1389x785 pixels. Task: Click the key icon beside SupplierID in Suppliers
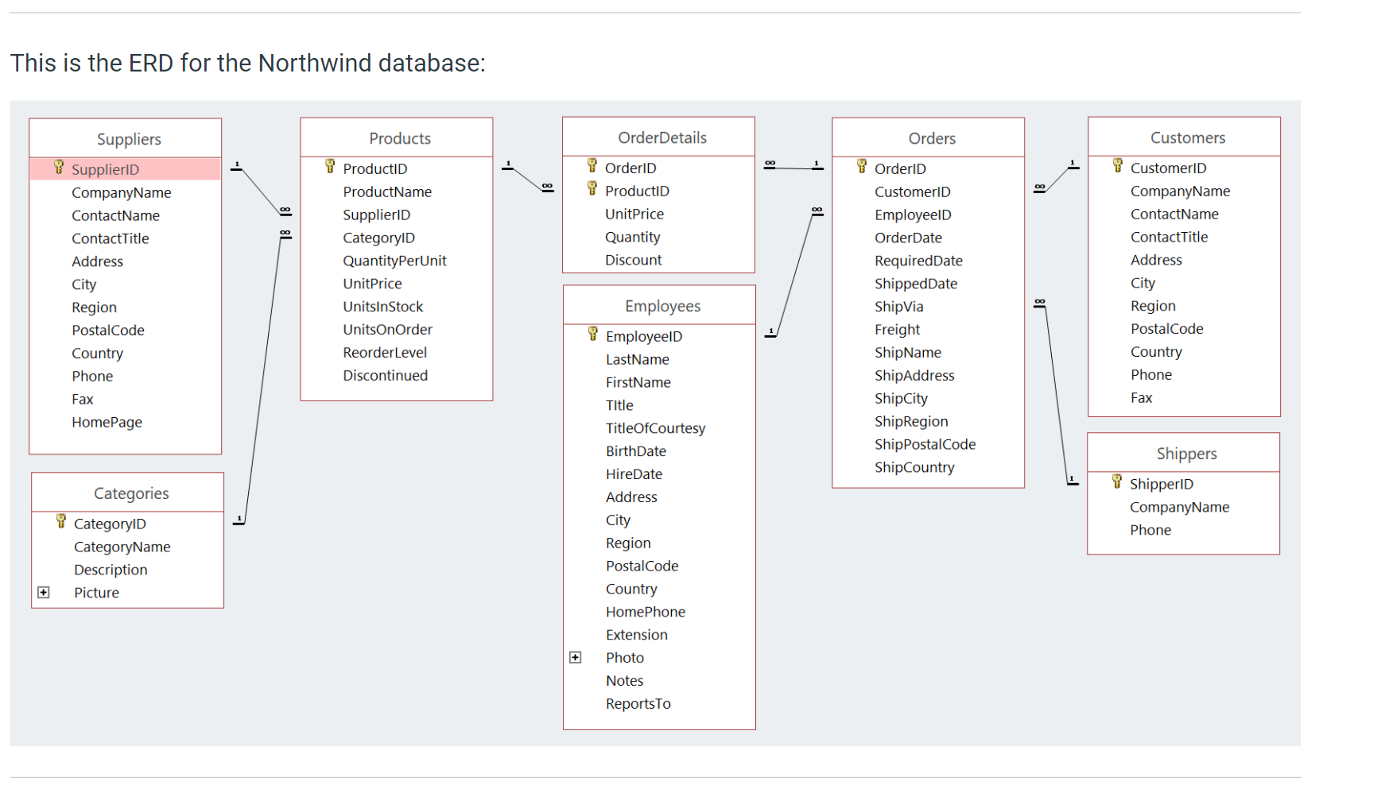point(59,168)
